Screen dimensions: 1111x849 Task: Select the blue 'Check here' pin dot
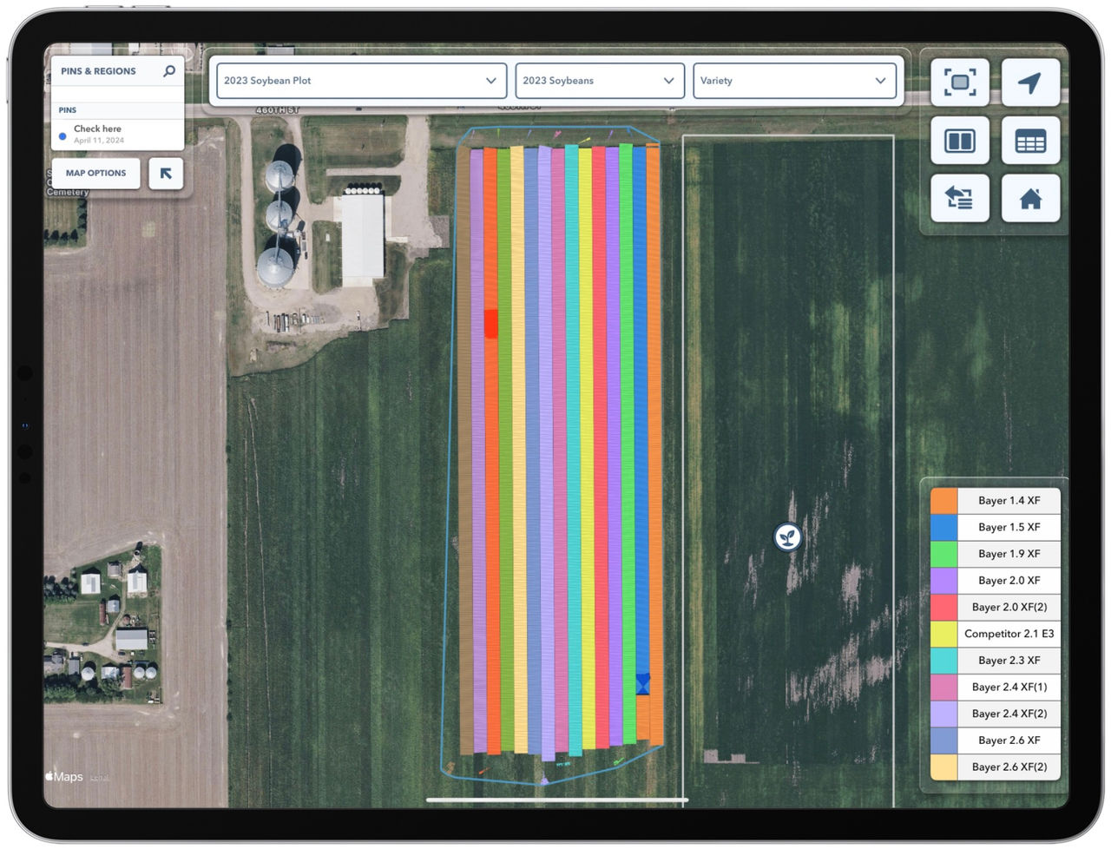[62, 136]
